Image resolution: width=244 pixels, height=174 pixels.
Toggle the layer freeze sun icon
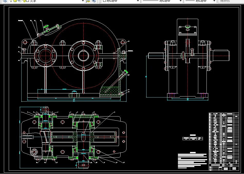click(x=15, y=1)
